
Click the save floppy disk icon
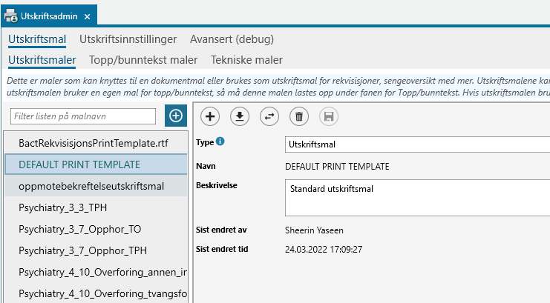[x=328, y=116]
